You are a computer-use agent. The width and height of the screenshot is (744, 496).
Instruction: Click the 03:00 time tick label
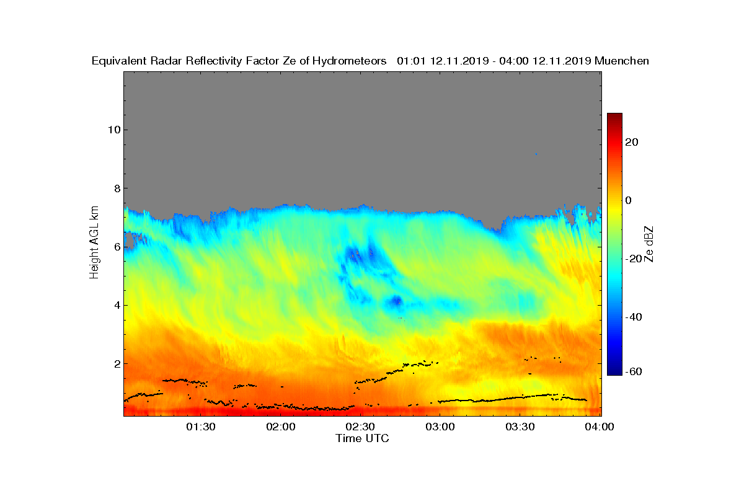[441, 427]
